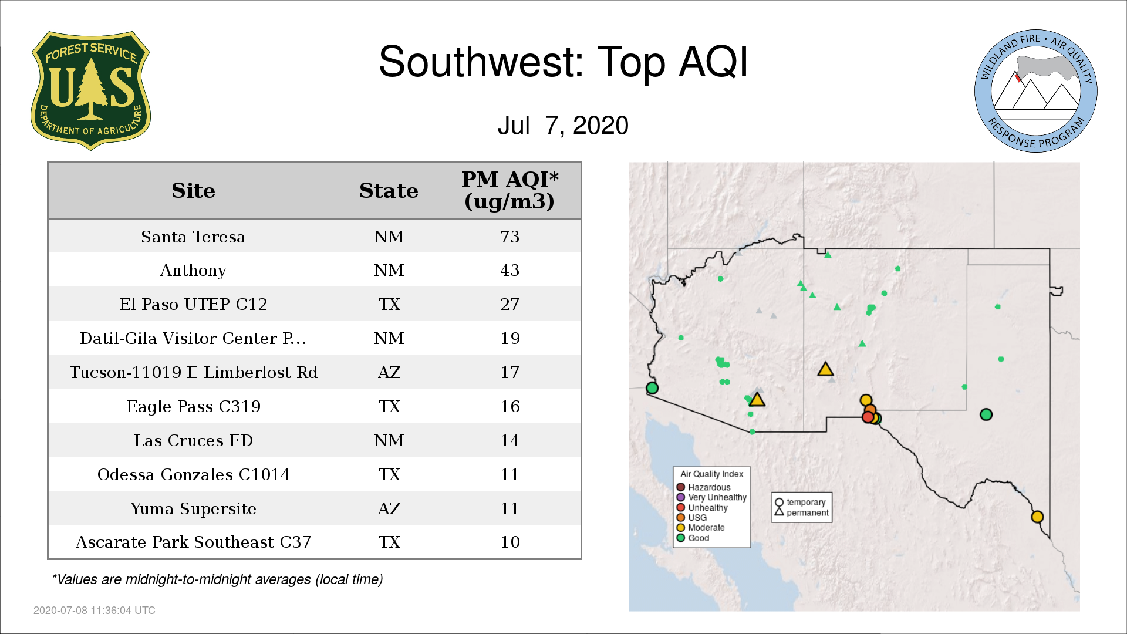This screenshot has height=634, width=1127.
Task: Click the Very Unhealthy purple dot in the legend
Action: [681, 497]
